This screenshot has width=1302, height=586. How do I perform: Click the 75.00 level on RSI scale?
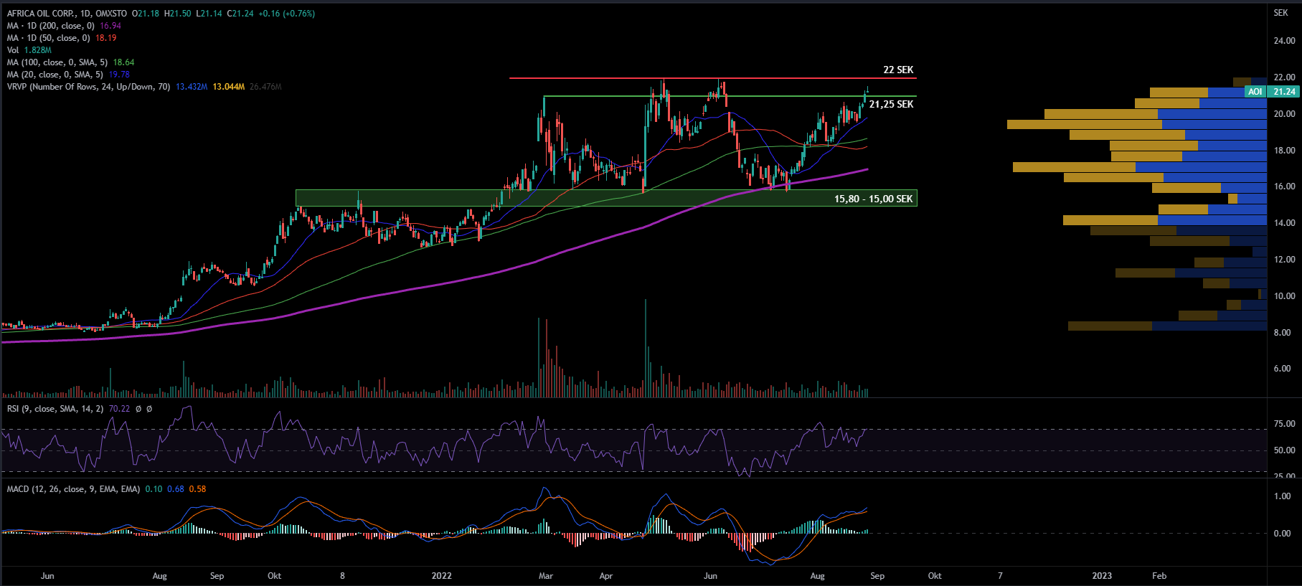[1284, 424]
